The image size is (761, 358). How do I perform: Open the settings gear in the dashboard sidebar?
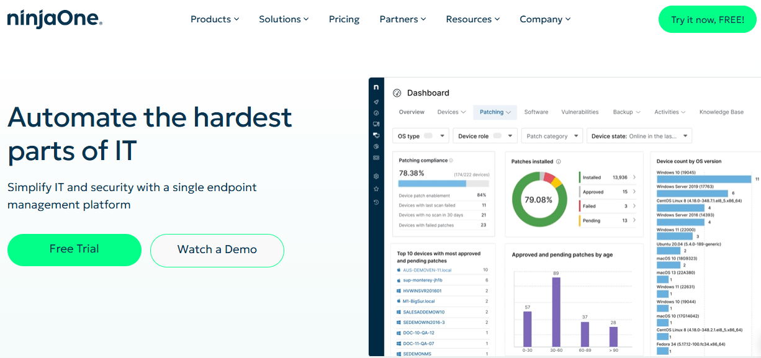(376, 176)
